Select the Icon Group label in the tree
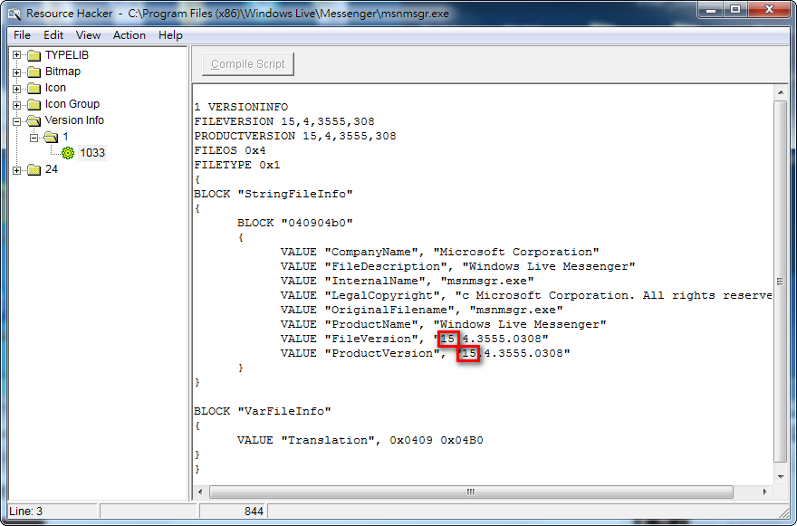The width and height of the screenshot is (797, 526). coord(72,104)
